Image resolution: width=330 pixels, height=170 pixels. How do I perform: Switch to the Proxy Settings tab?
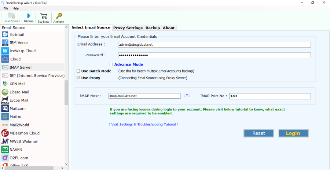pos(128,28)
